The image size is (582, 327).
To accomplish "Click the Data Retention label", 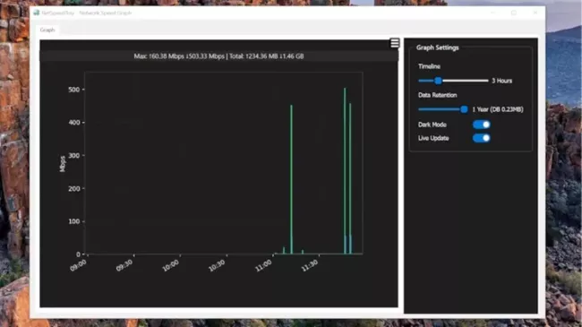I will pos(437,95).
